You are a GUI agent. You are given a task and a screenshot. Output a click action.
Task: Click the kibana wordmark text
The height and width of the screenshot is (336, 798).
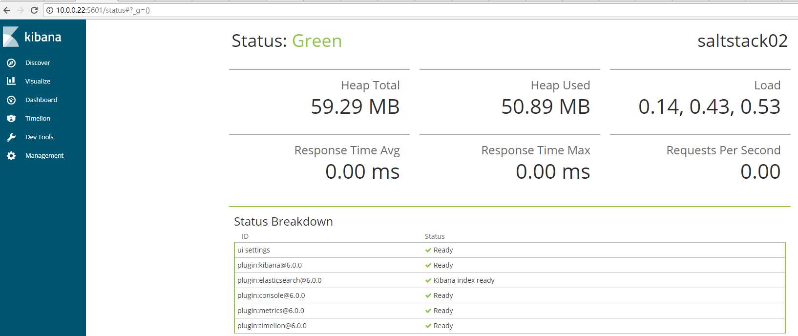click(43, 37)
